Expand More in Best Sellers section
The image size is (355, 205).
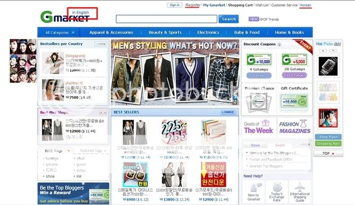click(228, 112)
